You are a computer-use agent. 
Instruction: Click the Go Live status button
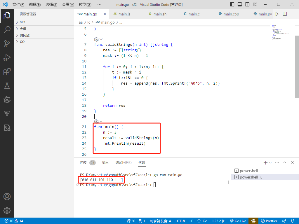[238, 221]
